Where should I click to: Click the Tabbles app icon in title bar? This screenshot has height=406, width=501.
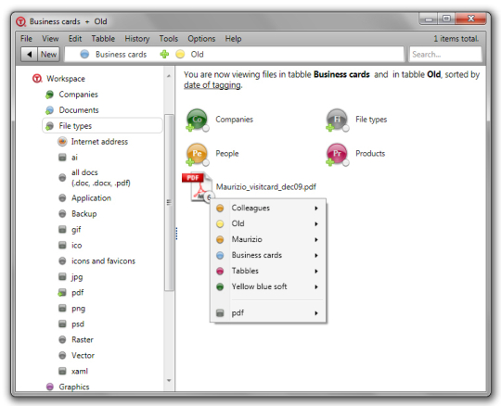click(x=20, y=21)
